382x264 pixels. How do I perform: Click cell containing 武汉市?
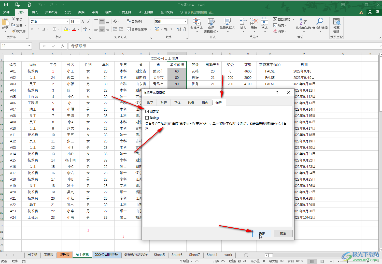[158, 71]
